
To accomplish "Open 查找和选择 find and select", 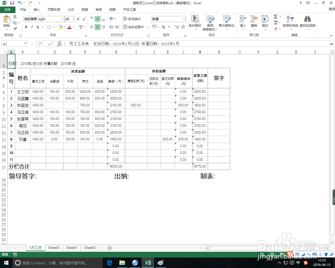I will coord(307,22).
